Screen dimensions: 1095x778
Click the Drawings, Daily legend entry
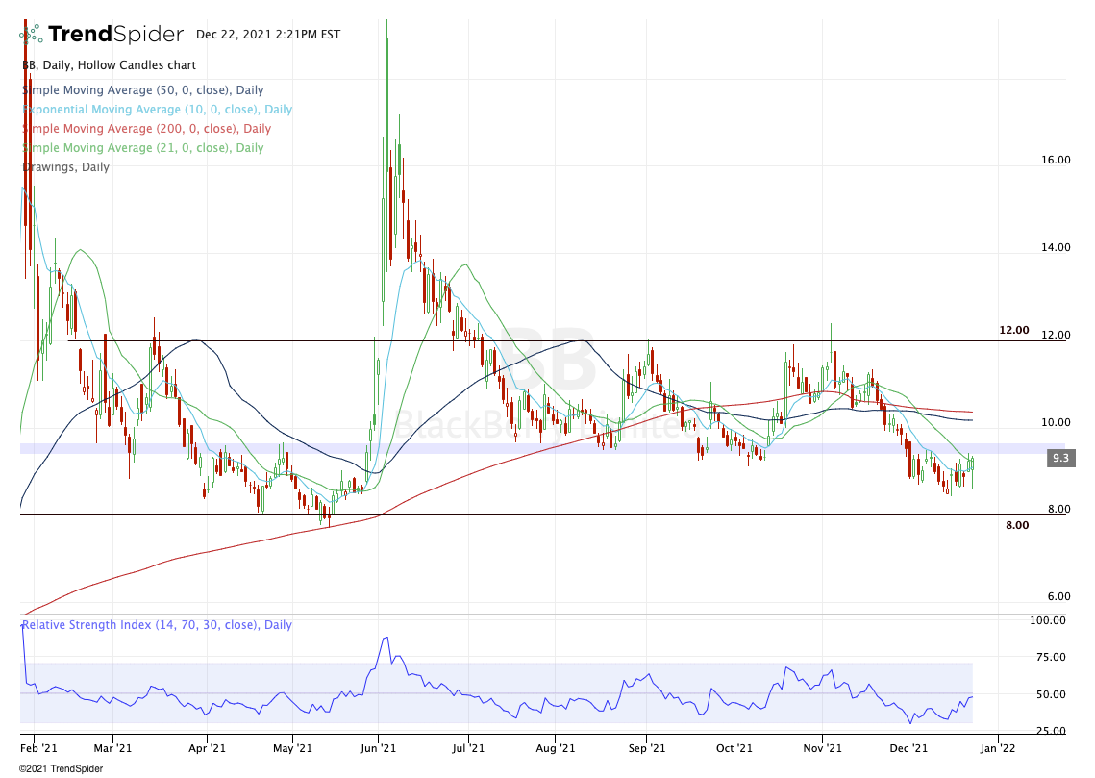65,167
